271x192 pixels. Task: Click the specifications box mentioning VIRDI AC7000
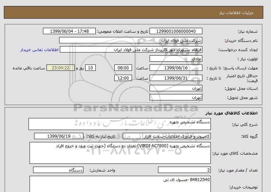[x=120, y=153]
